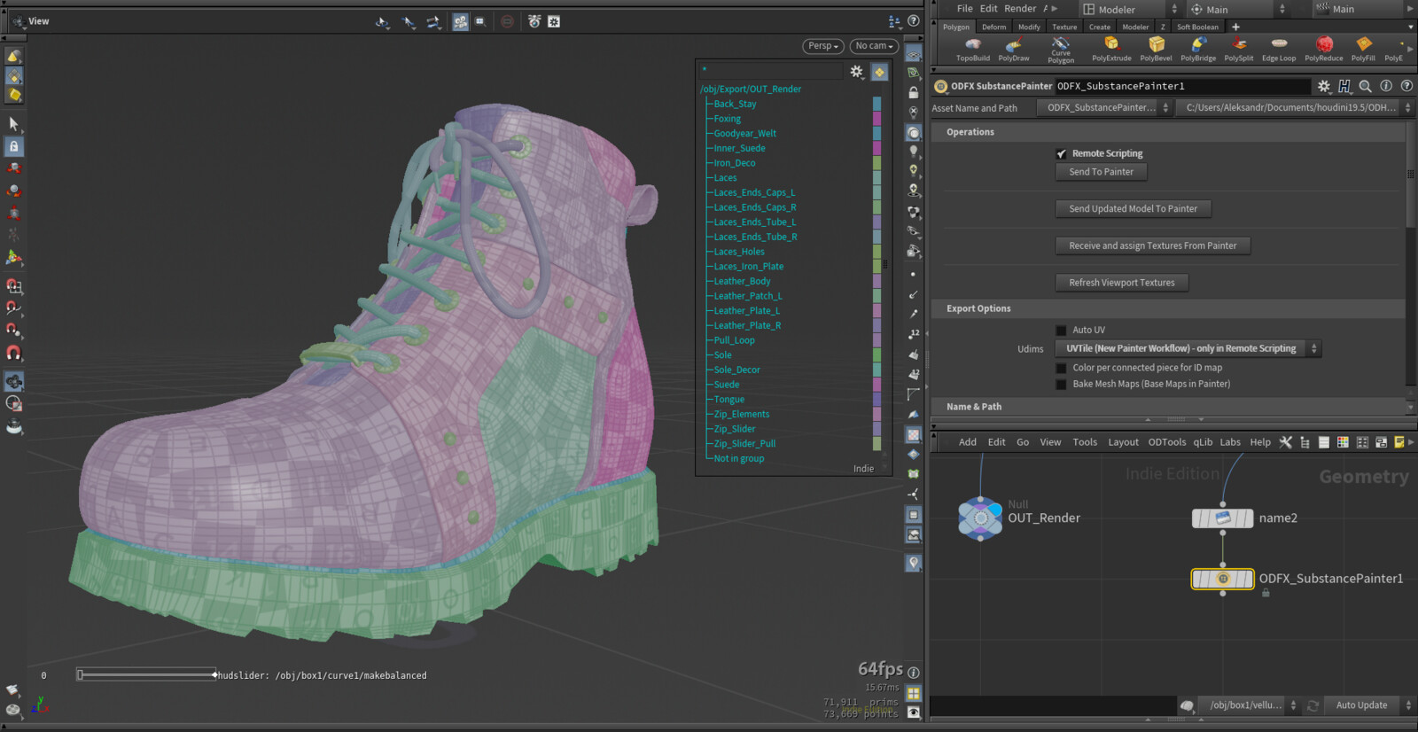Use the PolyBridge shelf tool
This screenshot has width=1418, height=732.
[x=1198, y=49]
